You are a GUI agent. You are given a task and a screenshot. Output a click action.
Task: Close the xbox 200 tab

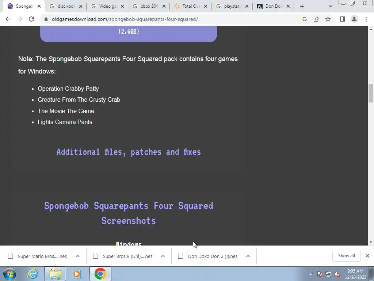(x=164, y=7)
